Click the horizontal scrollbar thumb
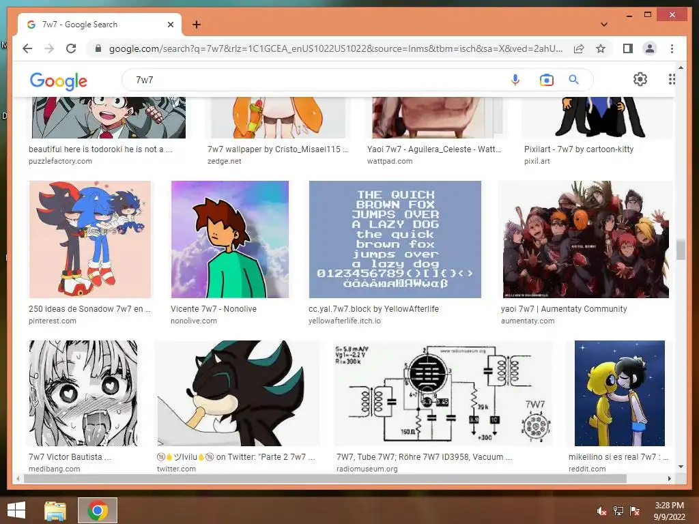This screenshot has width=699, height=524. click(325, 478)
